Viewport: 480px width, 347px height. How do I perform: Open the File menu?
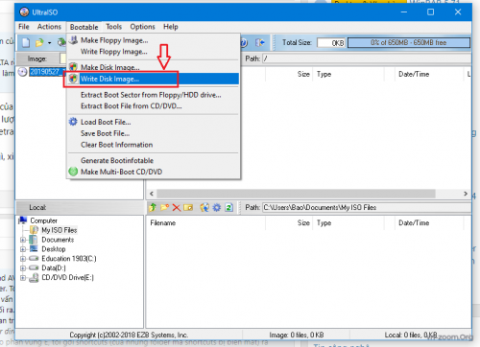click(24, 27)
